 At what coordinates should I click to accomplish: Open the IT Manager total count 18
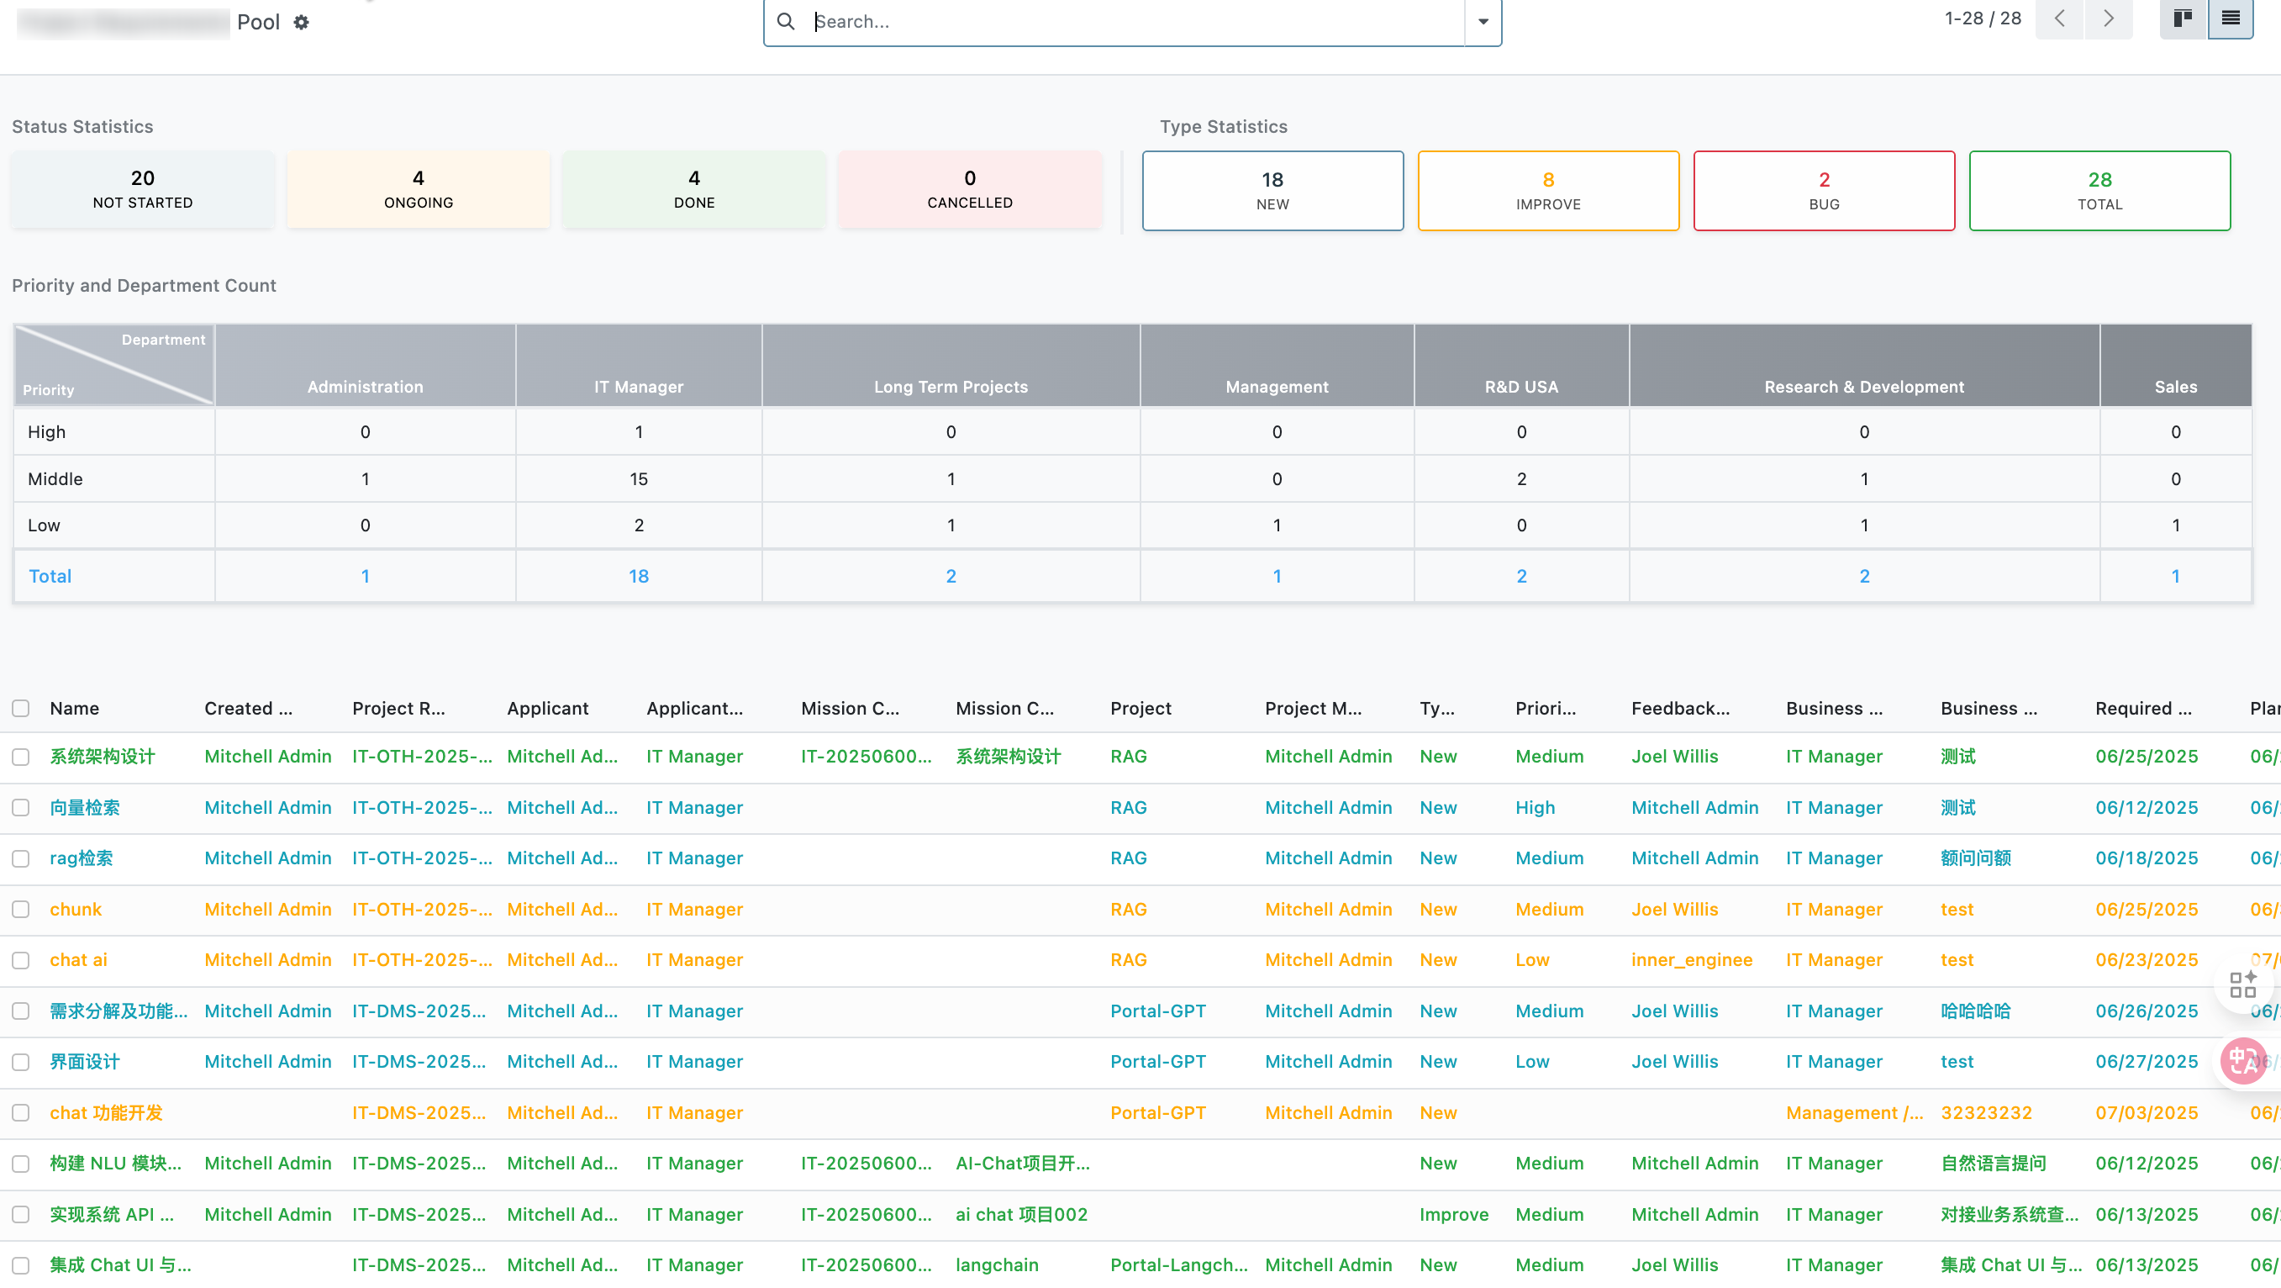pyautogui.click(x=639, y=576)
